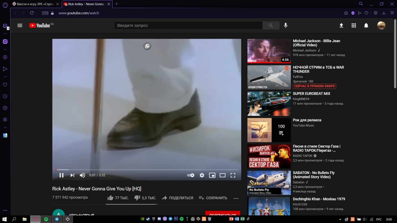Open Dschinghis Khan Moskau 1979 video

(319, 199)
